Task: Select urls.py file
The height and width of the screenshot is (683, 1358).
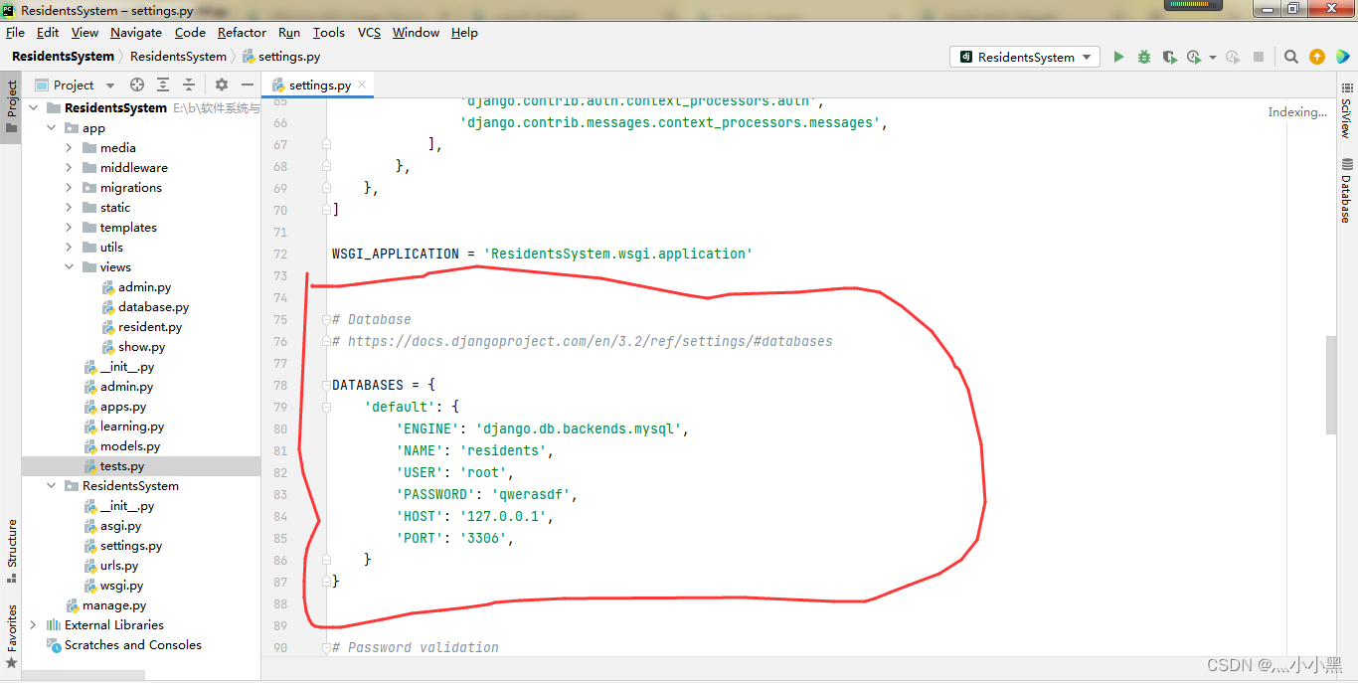Action: pyautogui.click(x=118, y=565)
